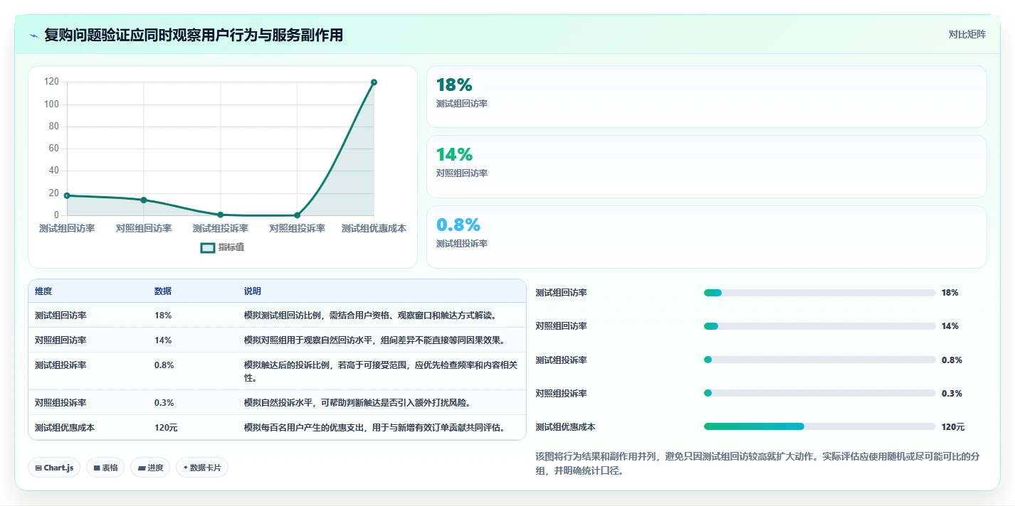The height and width of the screenshot is (506, 1015).
Task: Click the 进度 tag chip
Action: [x=150, y=468]
